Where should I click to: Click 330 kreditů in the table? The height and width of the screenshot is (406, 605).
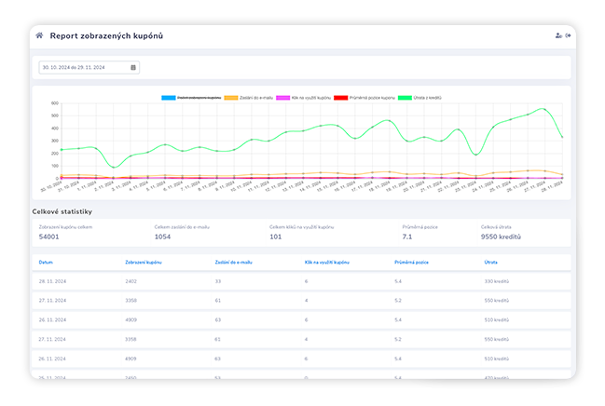pyautogui.click(x=497, y=281)
